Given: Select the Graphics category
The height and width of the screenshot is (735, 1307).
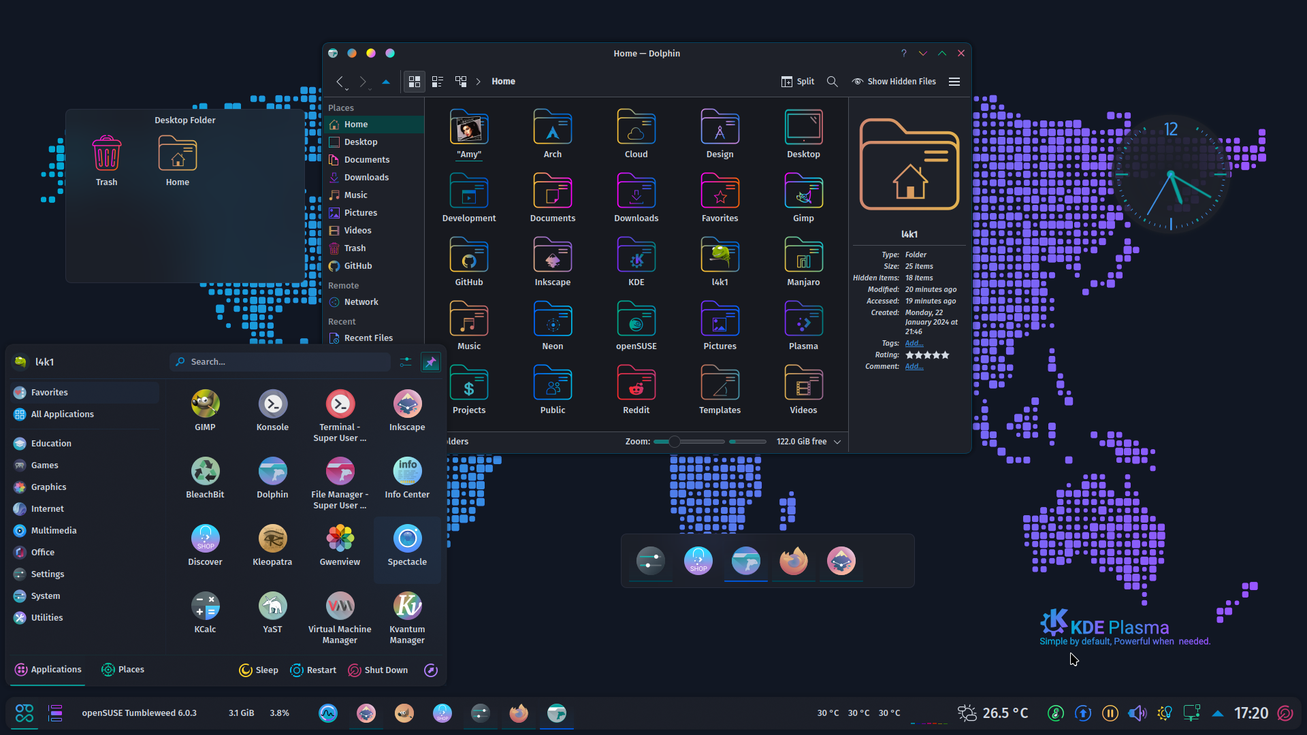Looking at the screenshot, I should pos(85,487).
